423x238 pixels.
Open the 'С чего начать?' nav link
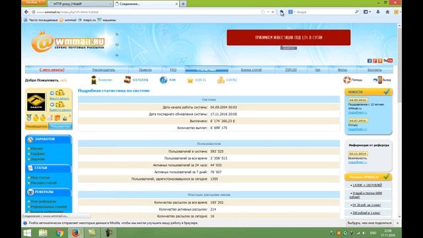52,69
